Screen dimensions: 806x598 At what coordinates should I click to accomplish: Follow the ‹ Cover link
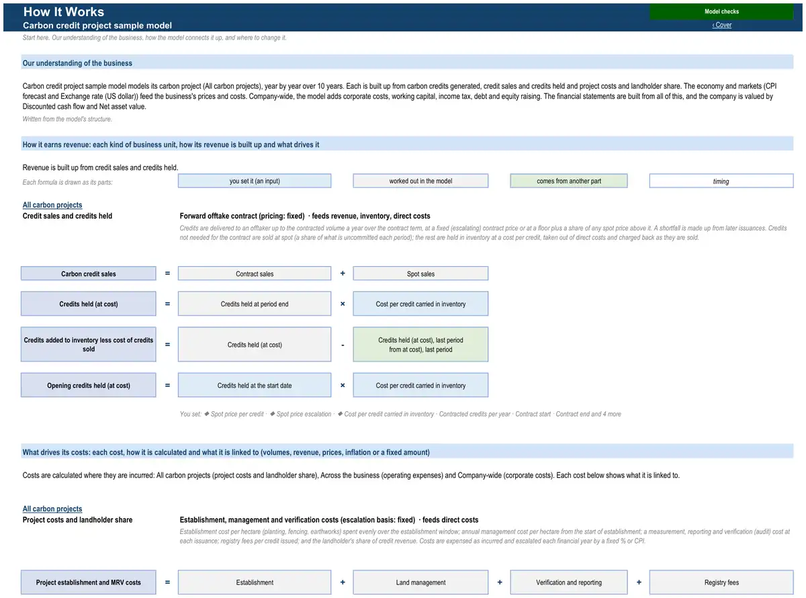722,25
